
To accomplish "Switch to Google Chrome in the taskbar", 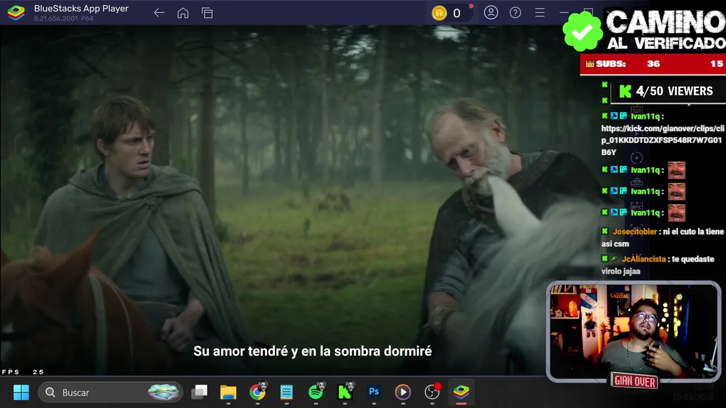I will tap(258, 392).
